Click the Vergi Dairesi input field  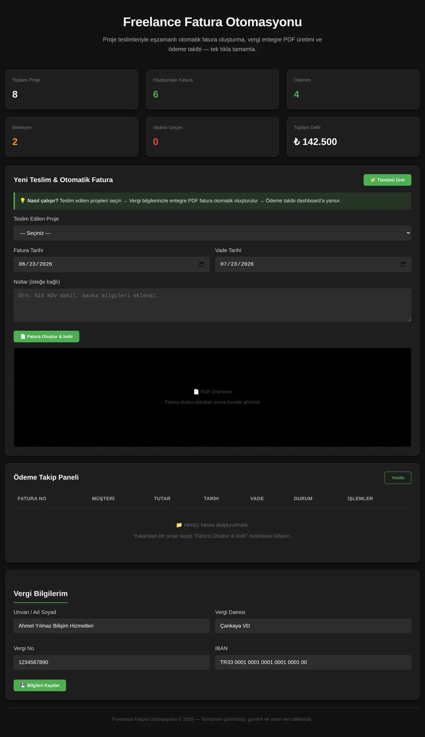pyautogui.click(x=313, y=626)
